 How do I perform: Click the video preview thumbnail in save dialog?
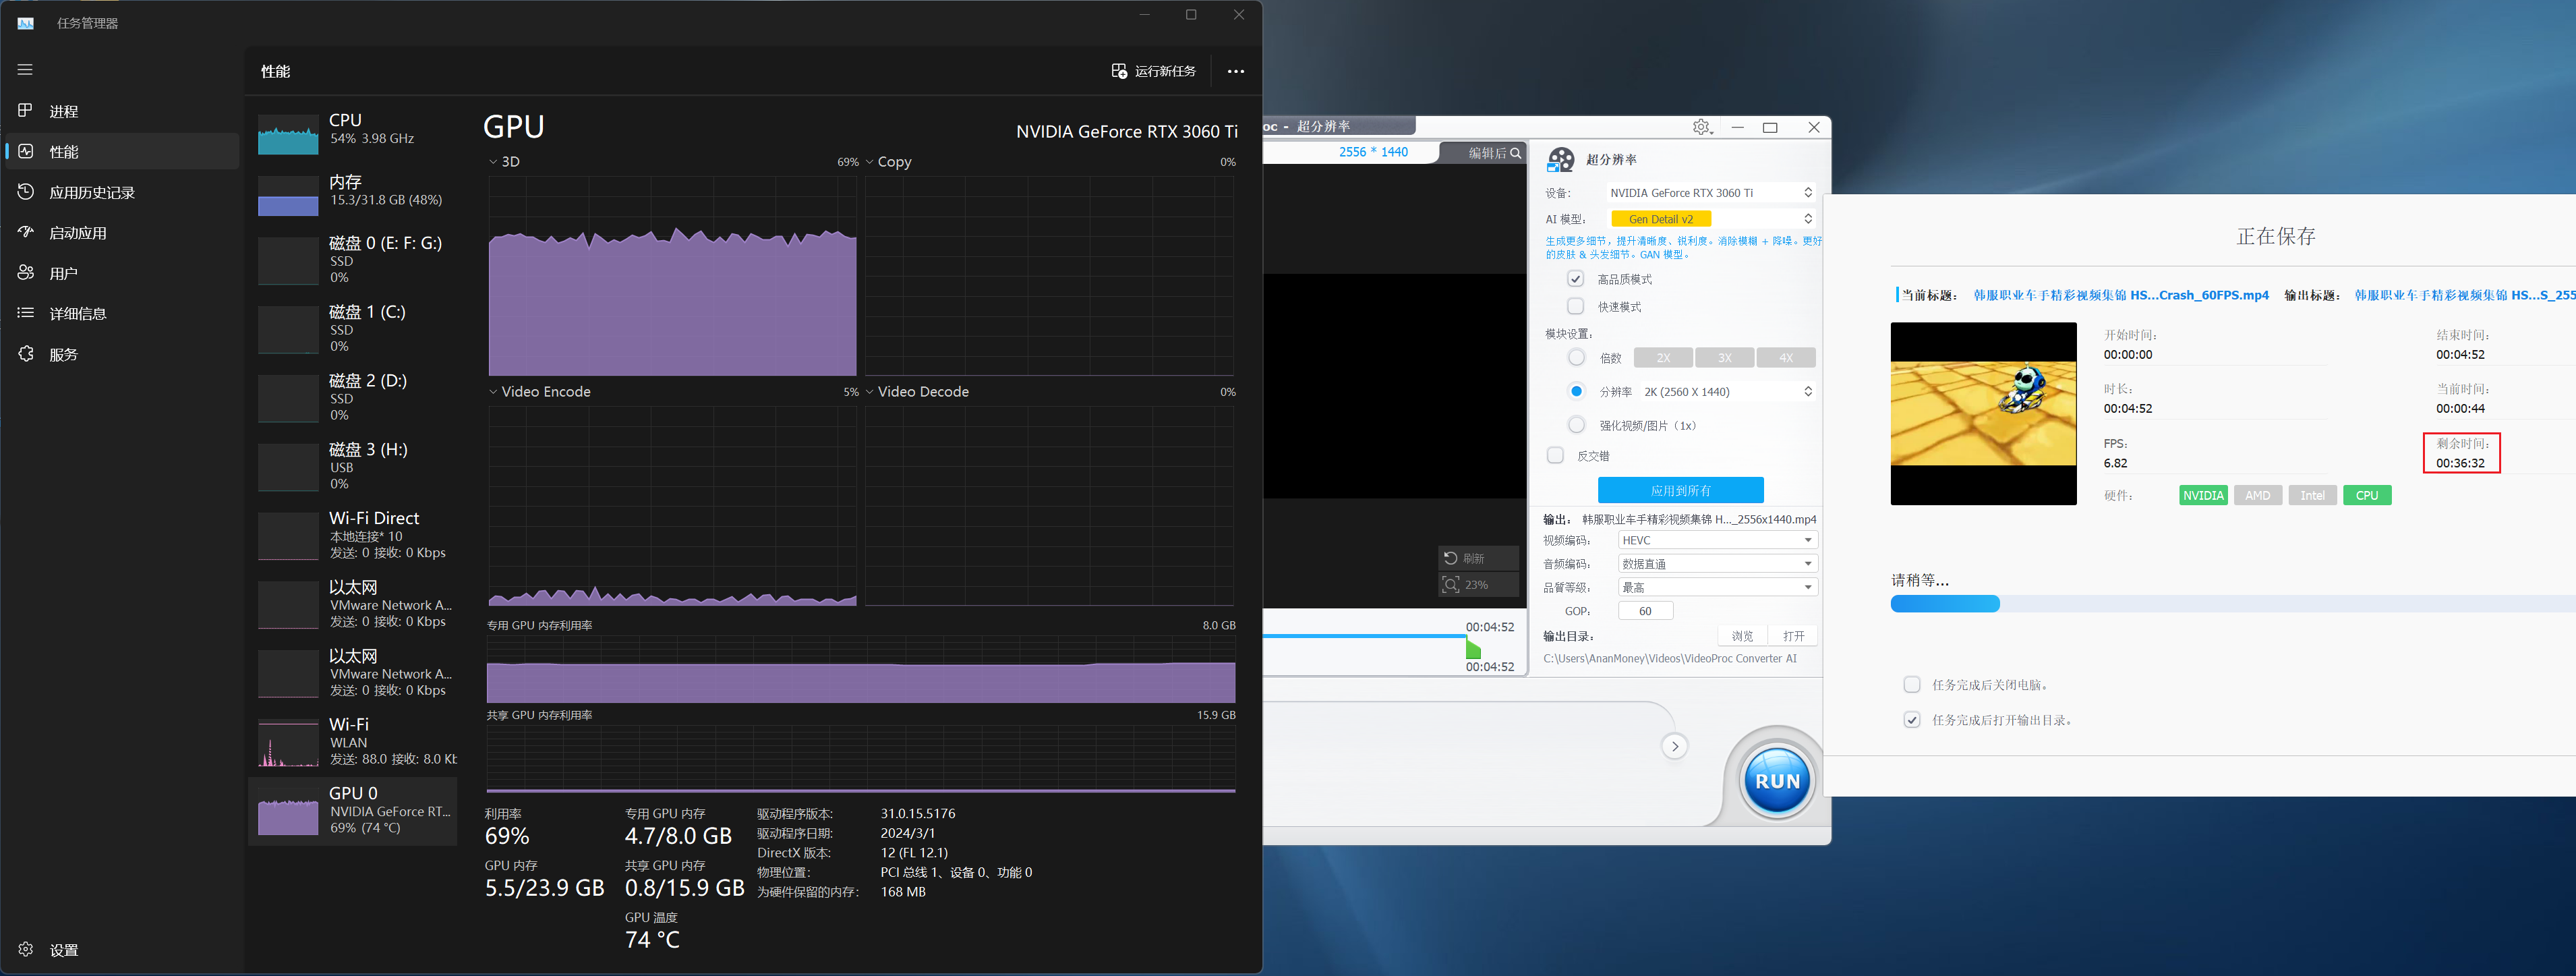pos(1983,413)
